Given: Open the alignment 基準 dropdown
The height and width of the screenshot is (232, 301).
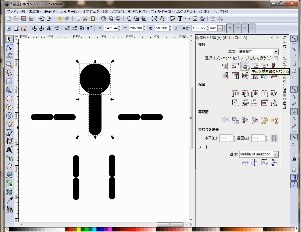Looking at the screenshot, I should tap(258, 52).
